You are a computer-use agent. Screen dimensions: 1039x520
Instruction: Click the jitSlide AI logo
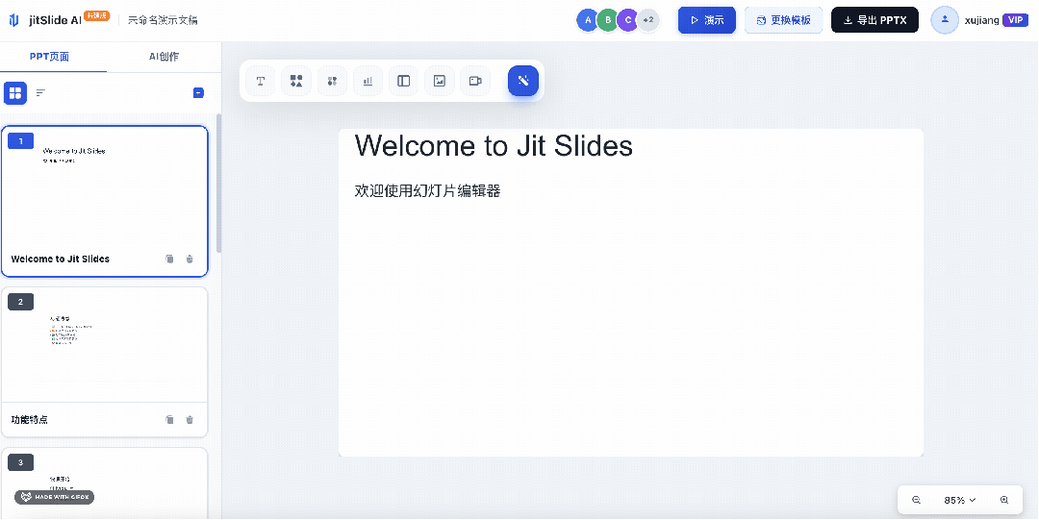(13, 20)
